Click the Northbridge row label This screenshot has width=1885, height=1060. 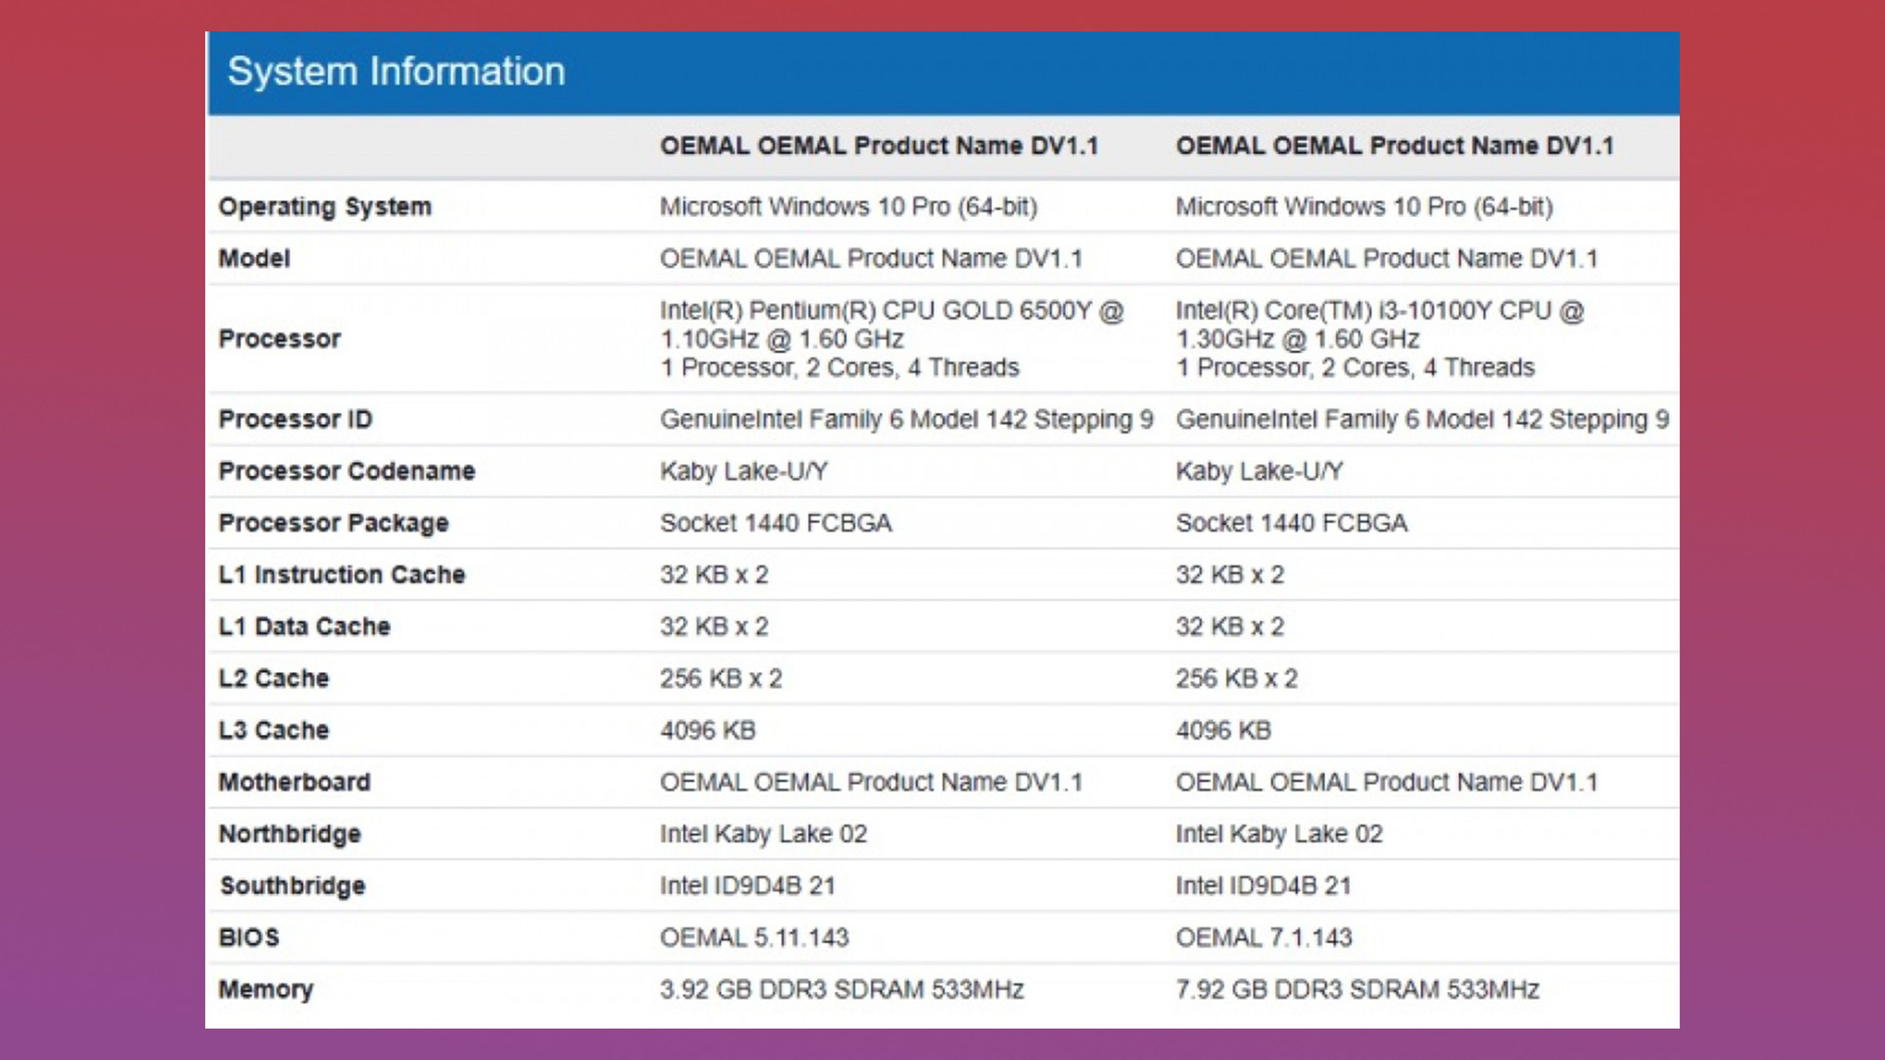point(290,834)
